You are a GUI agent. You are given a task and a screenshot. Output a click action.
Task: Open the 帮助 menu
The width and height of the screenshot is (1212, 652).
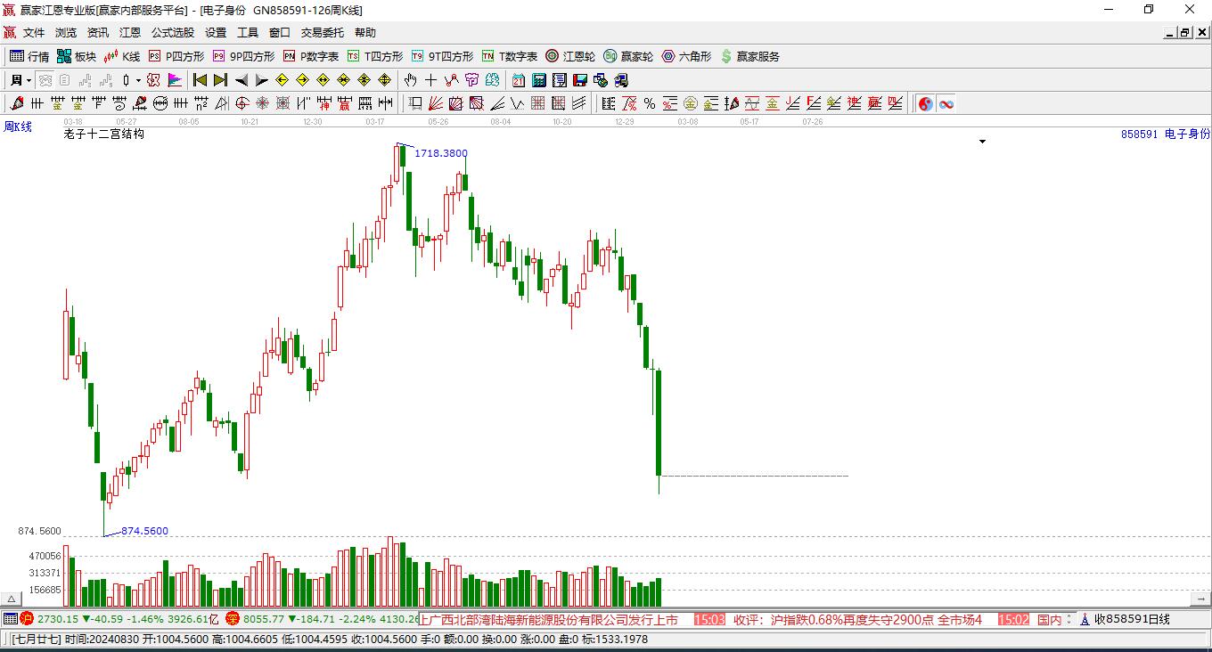tap(365, 33)
